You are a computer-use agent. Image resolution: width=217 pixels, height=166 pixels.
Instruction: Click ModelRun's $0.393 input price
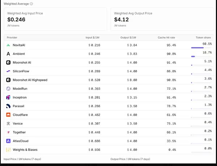click(94, 88)
